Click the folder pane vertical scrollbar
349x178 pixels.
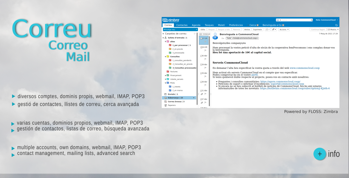coord(197,69)
